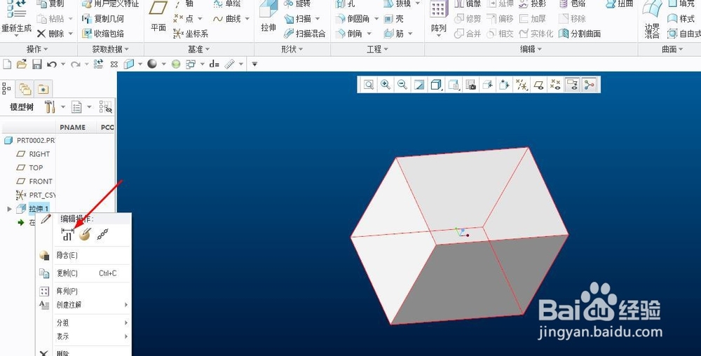
Task: Open the Datum (基准) group dropdown
Action: 199,49
